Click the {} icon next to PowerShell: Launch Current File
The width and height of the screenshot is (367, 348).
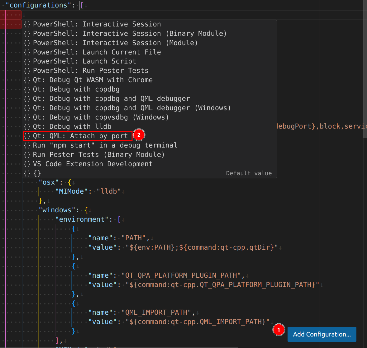click(27, 52)
